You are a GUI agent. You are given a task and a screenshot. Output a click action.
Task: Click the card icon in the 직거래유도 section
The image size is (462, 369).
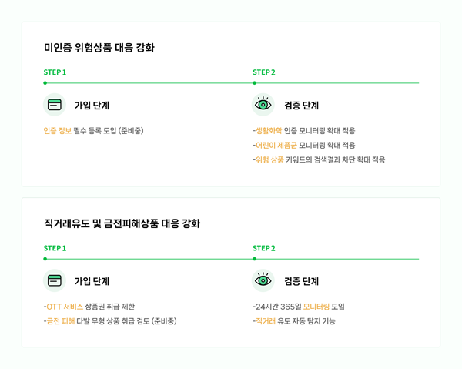(x=55, y=280)
